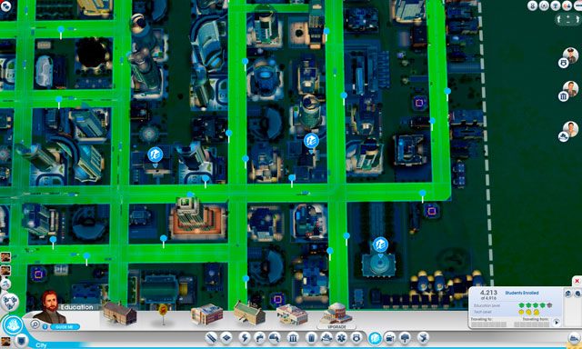Open the Police badge icon in toolbar

[356, 338]
